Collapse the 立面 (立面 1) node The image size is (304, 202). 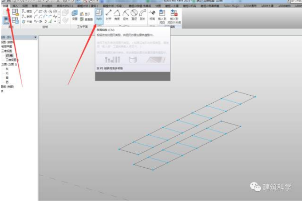click(x=9, y=65)
